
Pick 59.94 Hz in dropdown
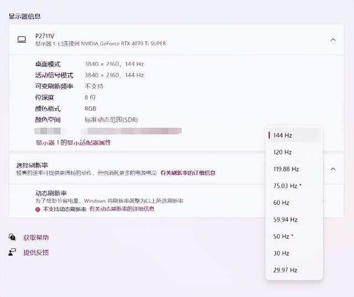click(x=294, y=220)
